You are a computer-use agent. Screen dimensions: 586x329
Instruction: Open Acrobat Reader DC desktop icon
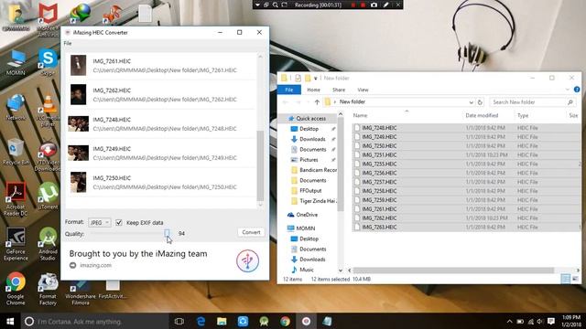coord(16,199)
